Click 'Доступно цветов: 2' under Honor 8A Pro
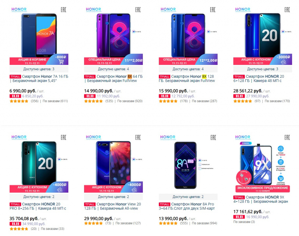299x236 pixels. (188, 197)
